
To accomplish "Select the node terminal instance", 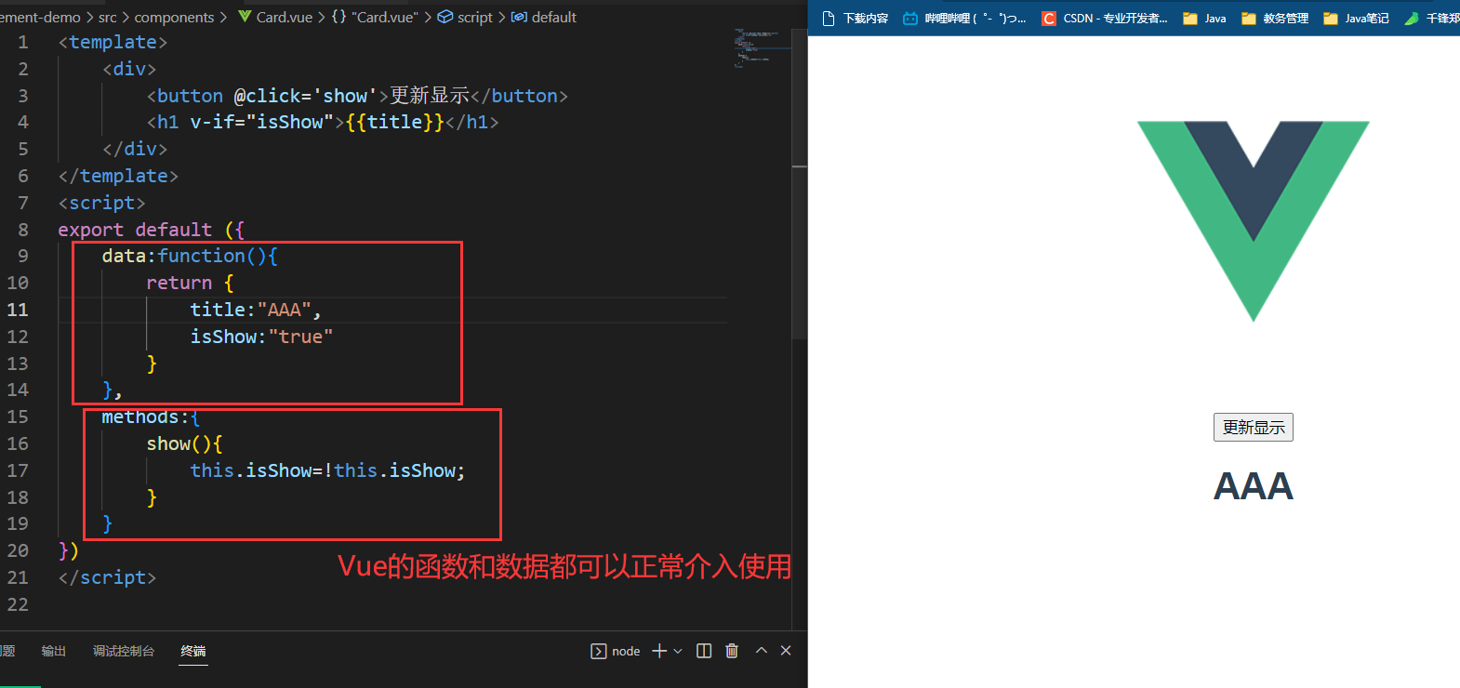I will pyautogui.click(x=616, y=651).
